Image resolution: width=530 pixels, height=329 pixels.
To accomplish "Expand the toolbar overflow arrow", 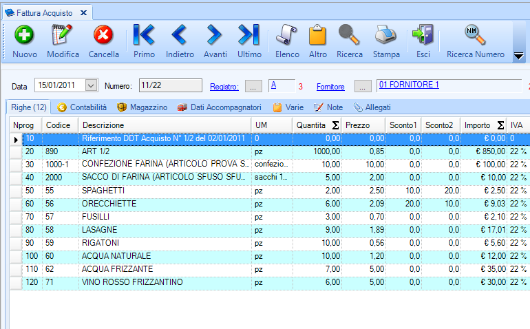I will (x=519, y=56).
